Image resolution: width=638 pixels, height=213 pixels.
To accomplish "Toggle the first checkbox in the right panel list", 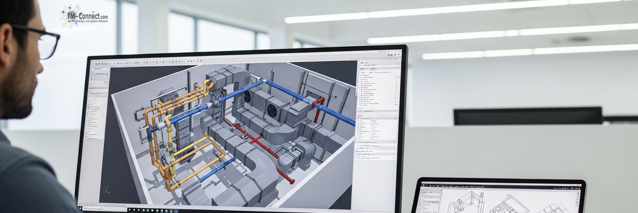I will pos(361,78).
